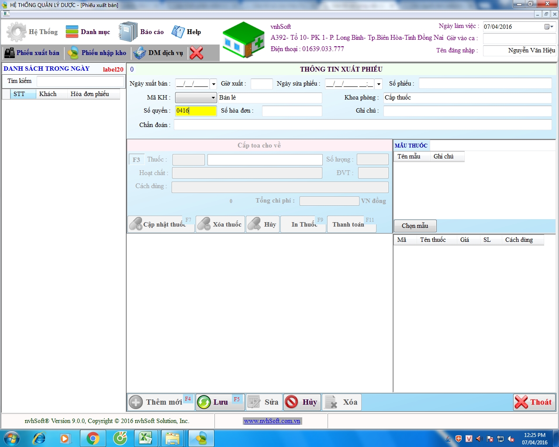Open Internet Explorer from taskbar
This screenshot has width=559, height=447.
[x=39, y=438]
